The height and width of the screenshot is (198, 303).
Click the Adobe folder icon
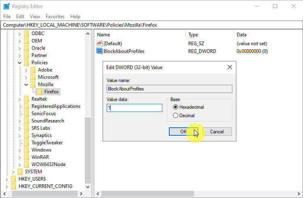[x=33, y=70]
